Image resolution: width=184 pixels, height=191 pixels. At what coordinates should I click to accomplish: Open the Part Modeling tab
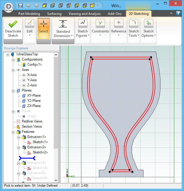(29, 14)
